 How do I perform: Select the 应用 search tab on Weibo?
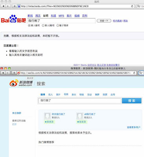point(113,95)
